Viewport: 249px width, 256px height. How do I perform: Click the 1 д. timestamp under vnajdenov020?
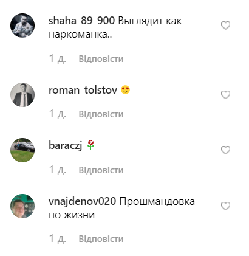tap(58, 239)
